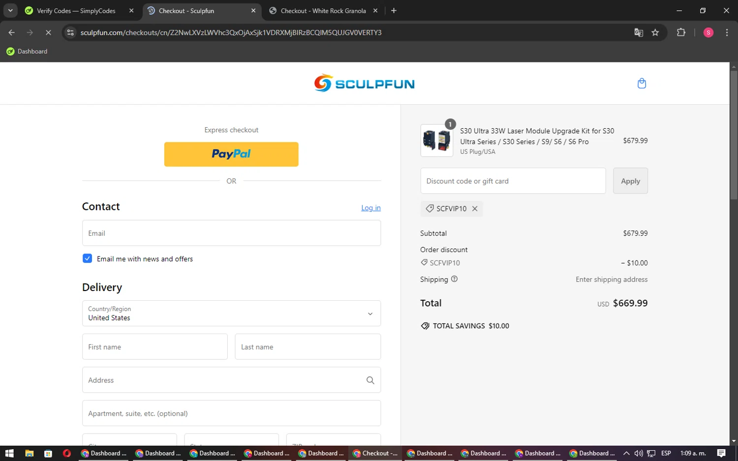Click the taskbar clock showing 1:09 a. m.
Viewport: 738px width, 461px height.
point(693,454)
